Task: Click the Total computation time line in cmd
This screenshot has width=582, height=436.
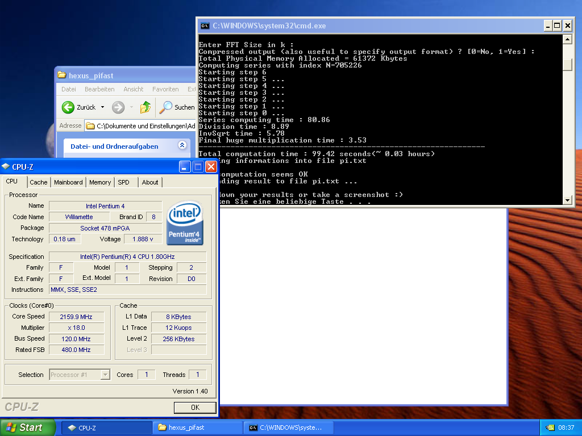Action: [316, 154]
